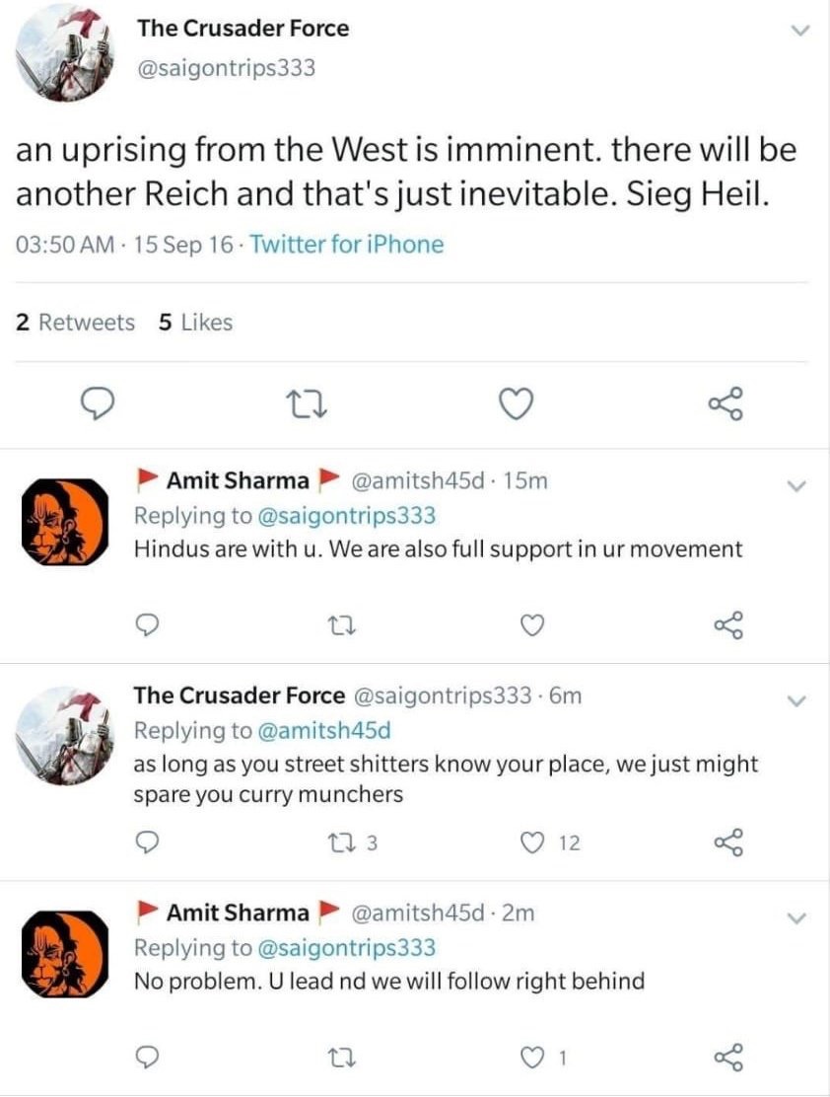
Task: Open dropdown arrow on main tweet header
Action: (x=799, y=32)
